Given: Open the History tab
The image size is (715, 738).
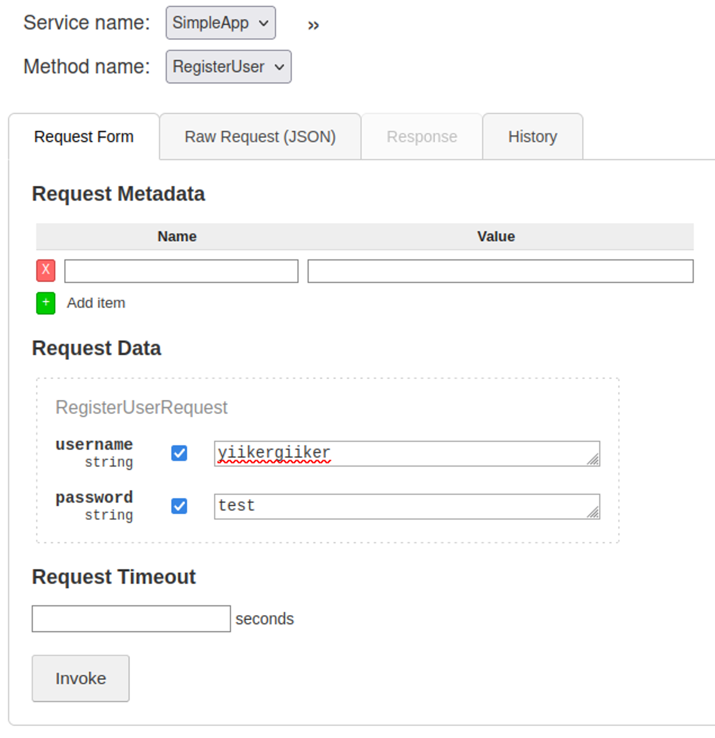Looking at the screenshot, I should click(532, 137).
